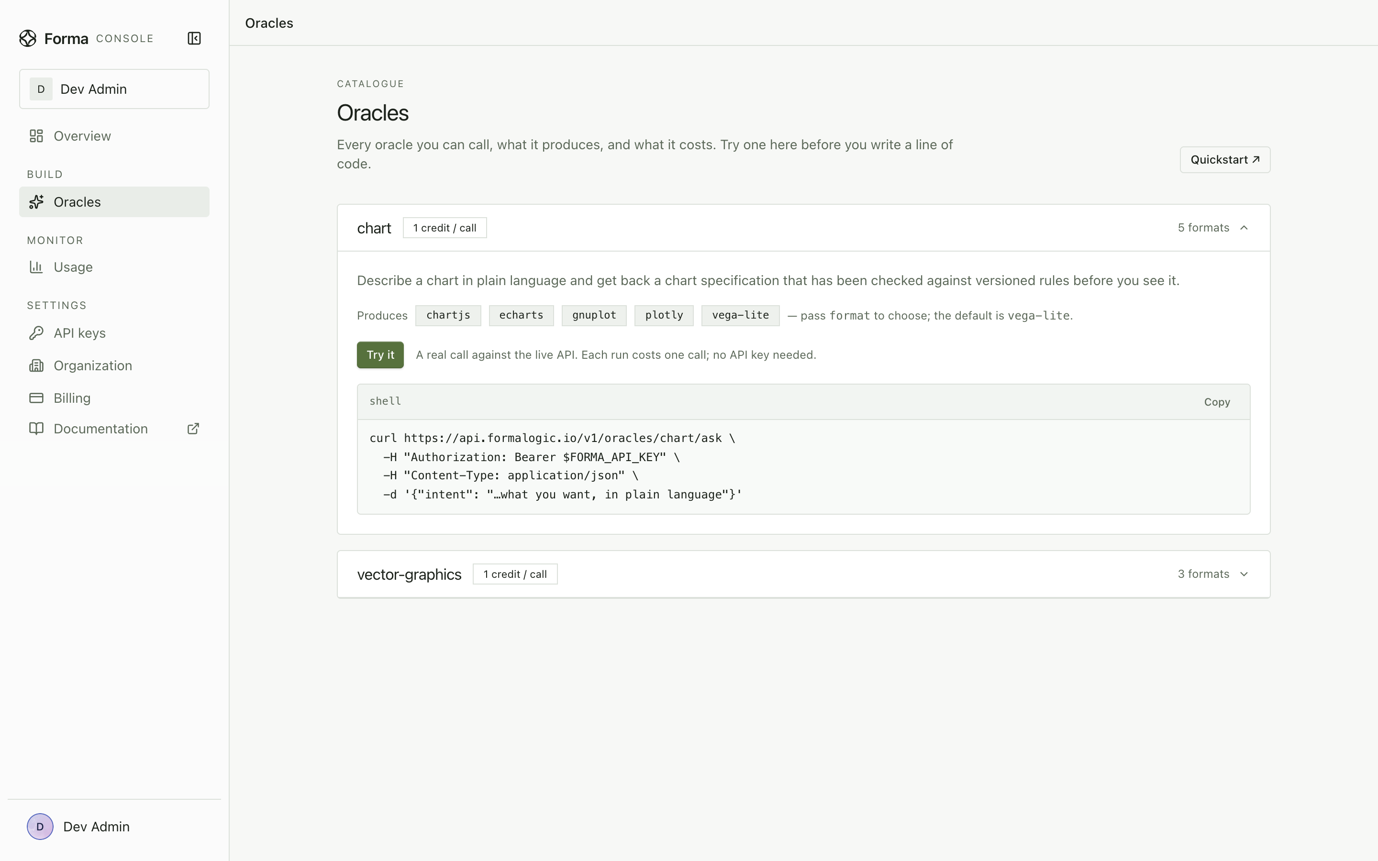
Task: Click the vector-graphics oracle title
Action: (409, 574)
